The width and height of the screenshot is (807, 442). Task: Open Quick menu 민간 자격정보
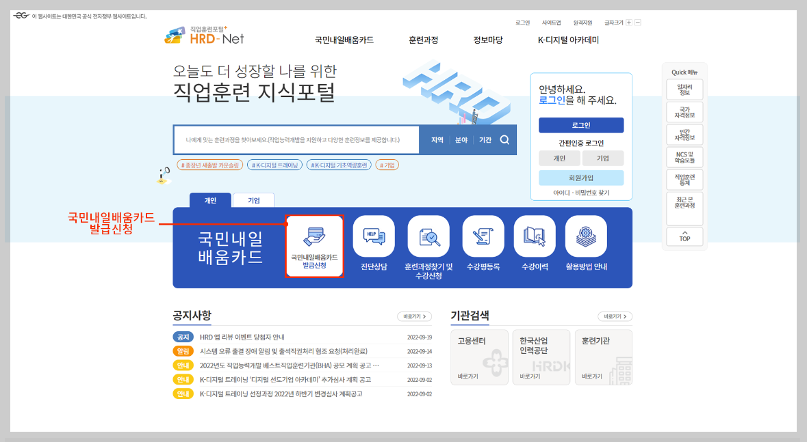684,135
